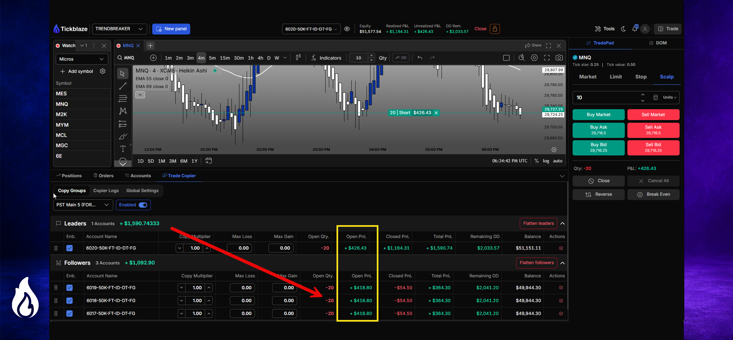Image resolution: width=733 pixels, height=340 pixels.
Task: Open the TRENDBREAKER workspace dropdown
Action: coord(119,29)
